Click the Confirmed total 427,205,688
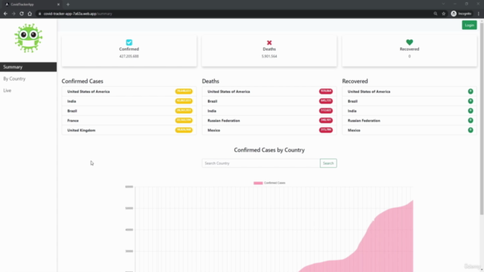This screenshot has width=484, height=272. tap(129, 56)
